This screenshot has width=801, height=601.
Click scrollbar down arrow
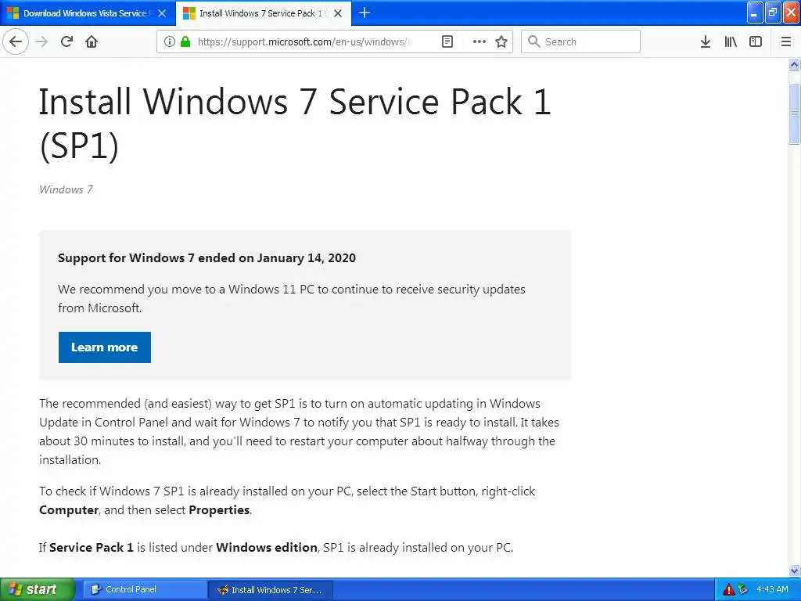[x=795, y=570]
